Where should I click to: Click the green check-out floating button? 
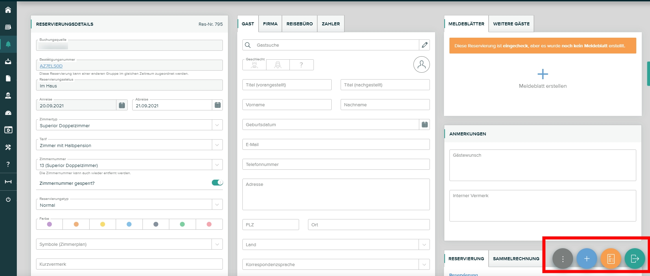[x=635, y=259]
